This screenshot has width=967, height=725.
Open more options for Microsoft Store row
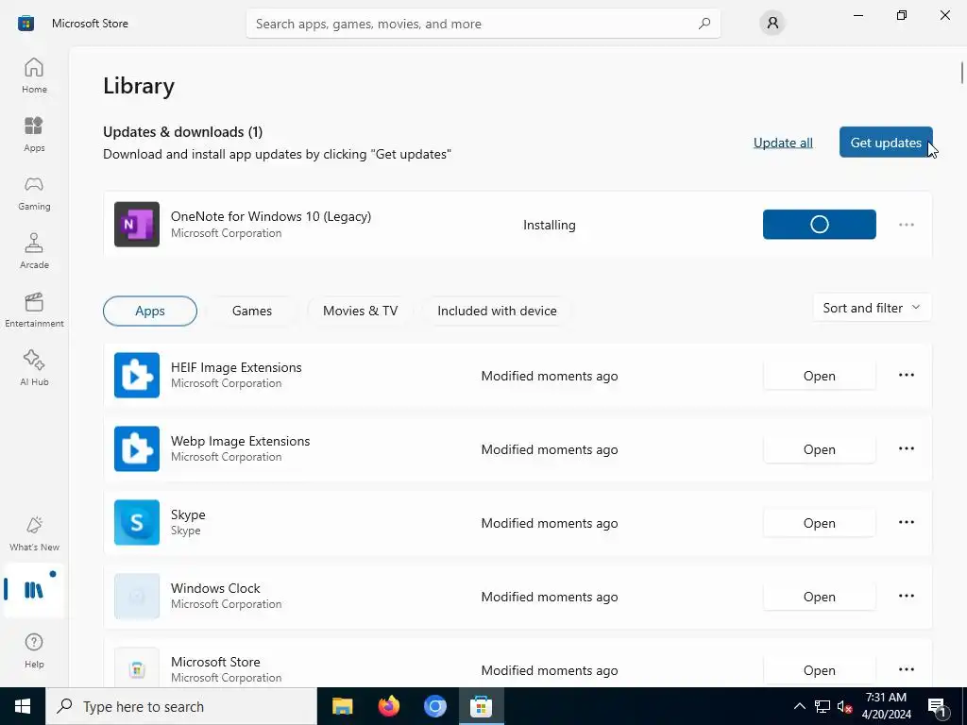tap(906, 669)
